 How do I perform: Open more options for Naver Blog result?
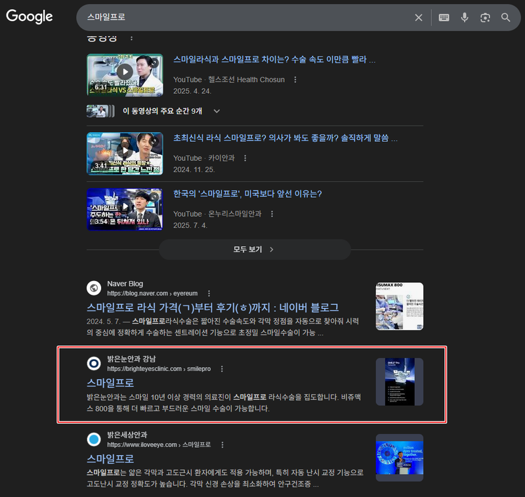209,293
